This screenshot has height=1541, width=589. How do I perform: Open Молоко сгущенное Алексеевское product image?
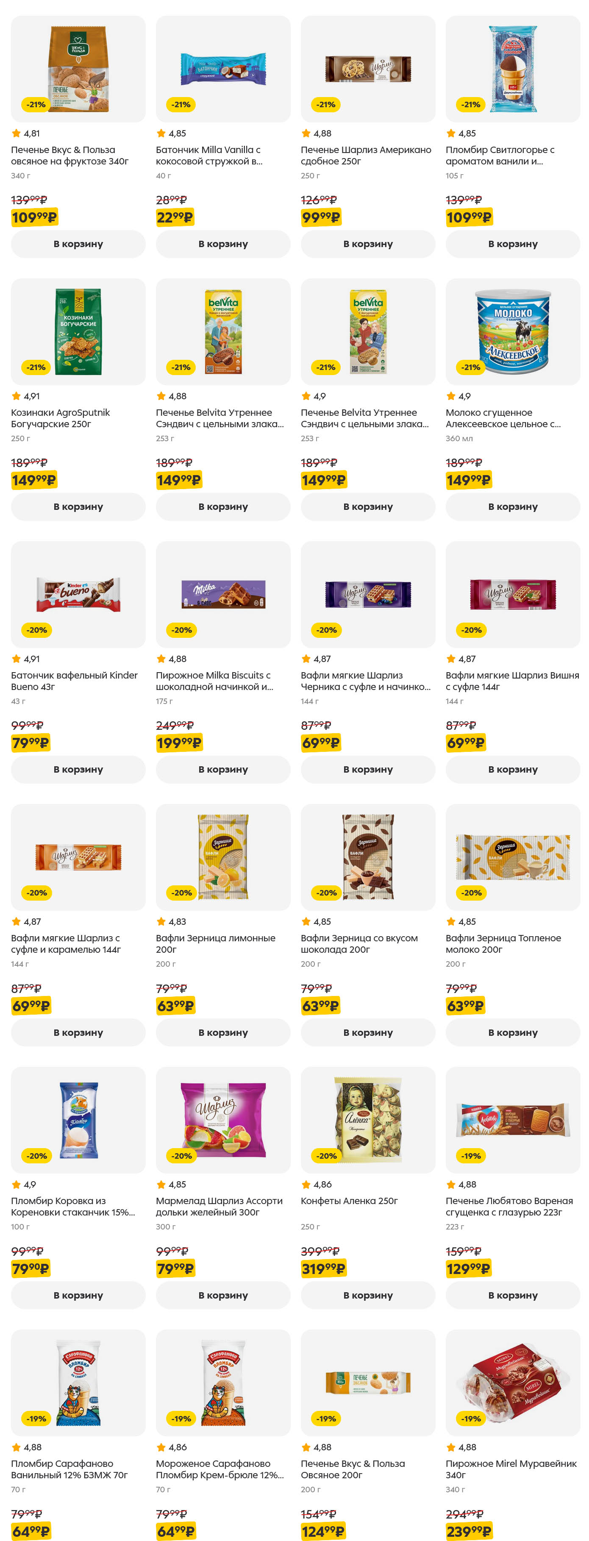click(512, 331)
